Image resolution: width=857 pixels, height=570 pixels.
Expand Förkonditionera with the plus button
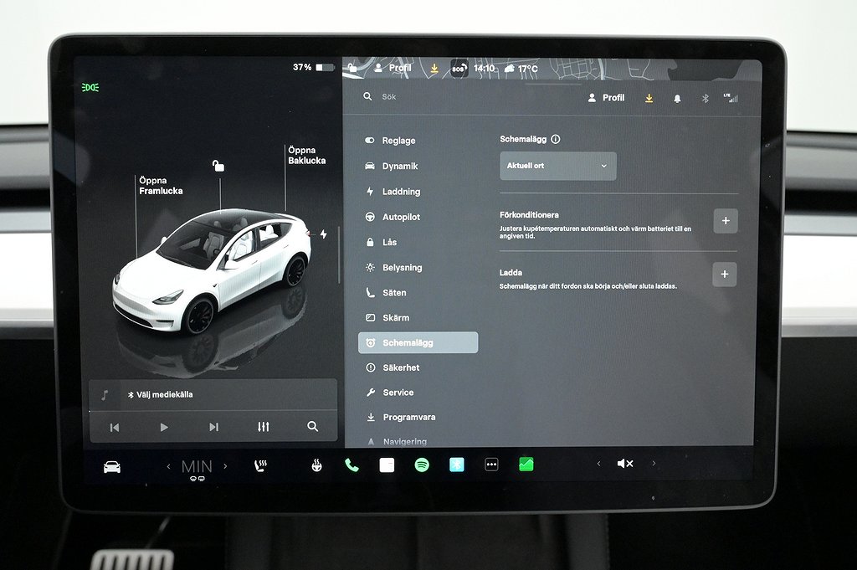pyautogui.click(x=725, y=221)
